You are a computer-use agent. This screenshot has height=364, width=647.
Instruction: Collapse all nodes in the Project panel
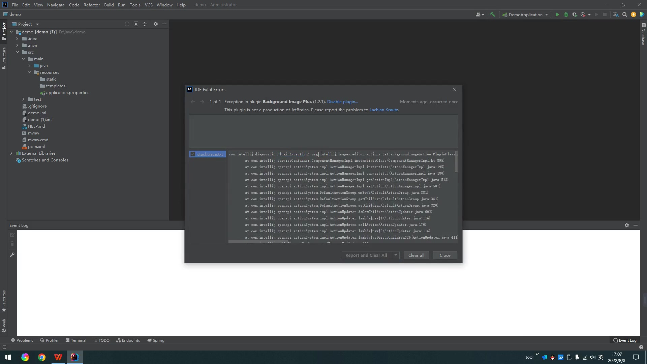pyautogui.click(x=145, y=24)
